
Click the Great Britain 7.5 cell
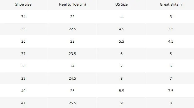pos(171,91)
